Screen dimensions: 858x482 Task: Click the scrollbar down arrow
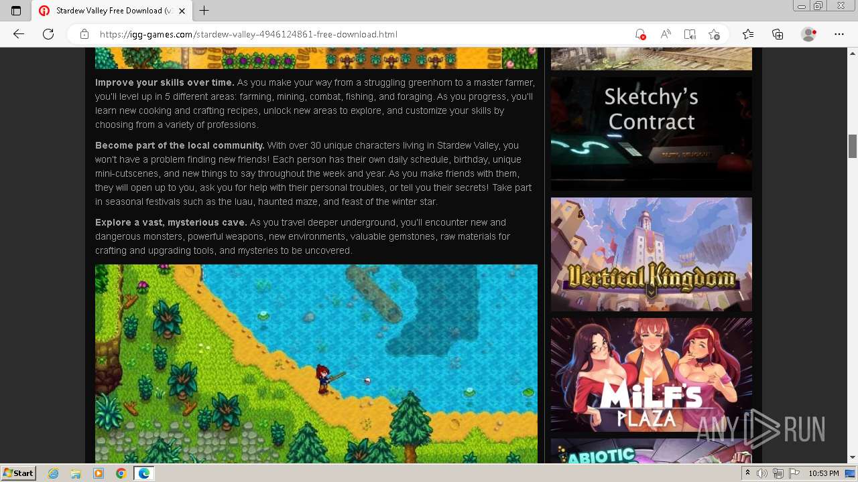tap(853, 457)
